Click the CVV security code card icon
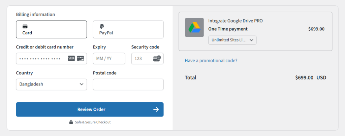Screen dimensions: 345x136 click(157, 59)
